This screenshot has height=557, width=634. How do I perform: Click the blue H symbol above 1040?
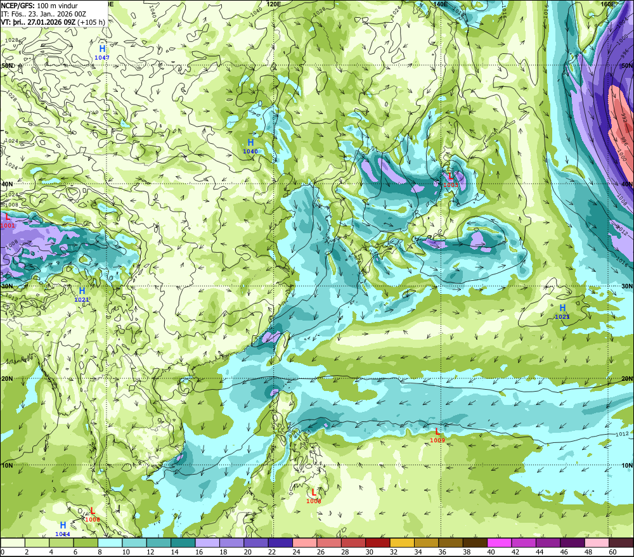[x=250, y=143]
